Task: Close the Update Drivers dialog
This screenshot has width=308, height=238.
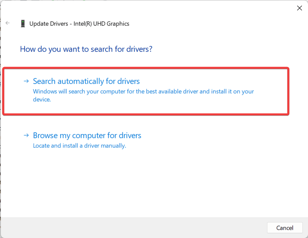Action: [299, 8]
